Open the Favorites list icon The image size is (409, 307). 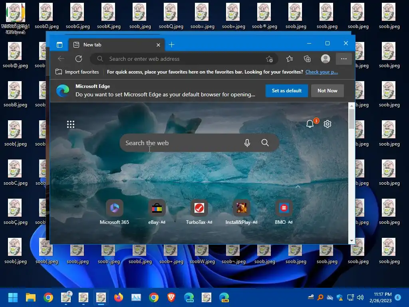point(290,59)
